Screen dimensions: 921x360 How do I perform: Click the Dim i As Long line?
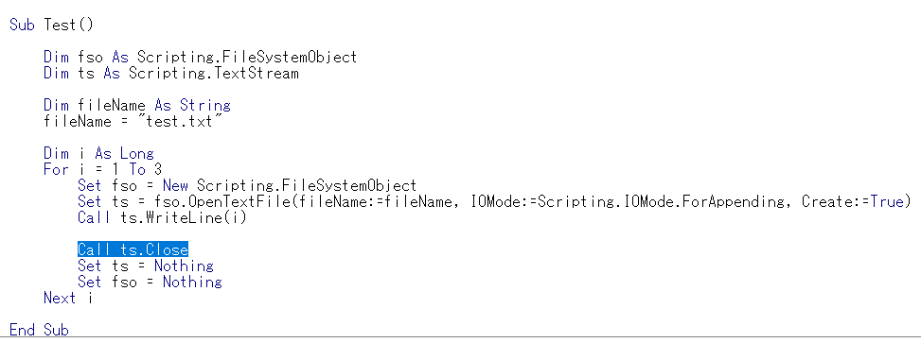click(98, 154)
